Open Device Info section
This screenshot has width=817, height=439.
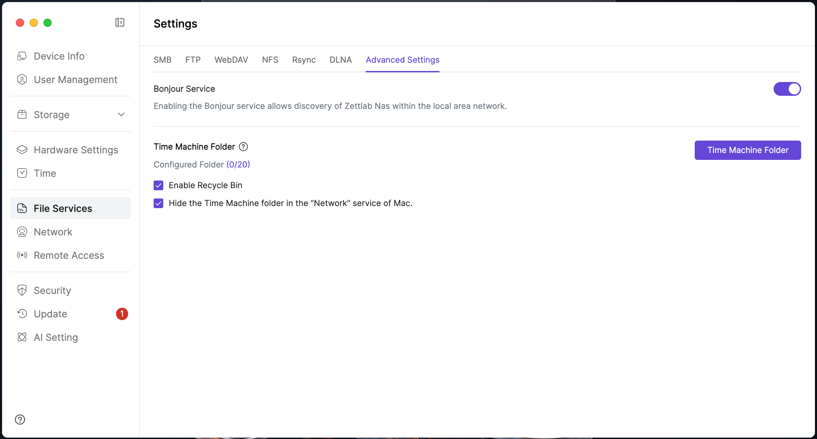point(59,56)
